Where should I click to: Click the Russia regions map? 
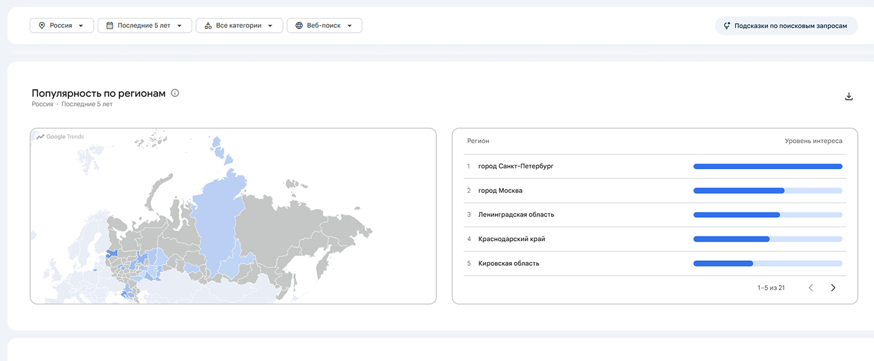[x=233, y=216]
